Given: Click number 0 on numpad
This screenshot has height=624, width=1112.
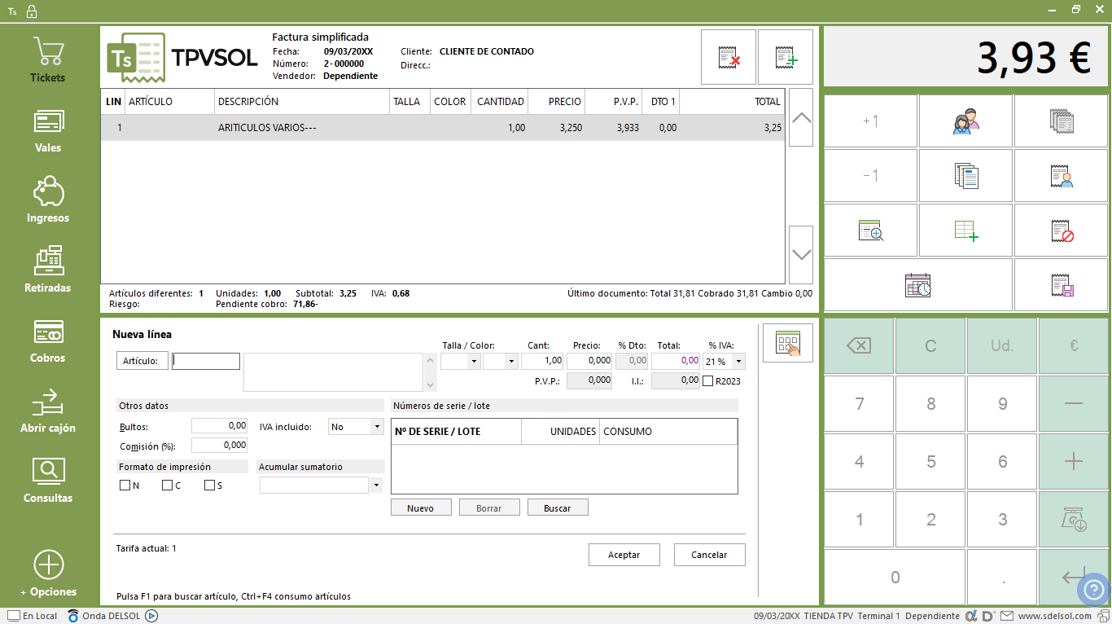Looking at the screenshot, I should click(895, 577).
